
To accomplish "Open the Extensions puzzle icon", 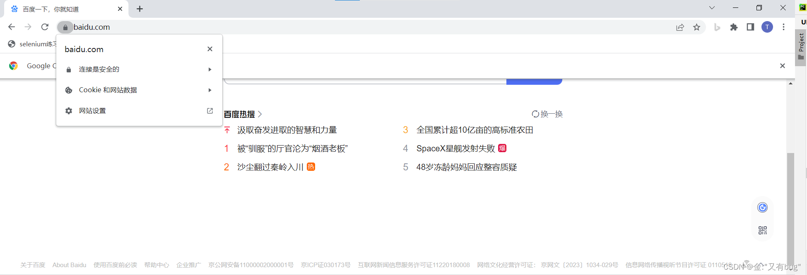I will tap(734, 27).
